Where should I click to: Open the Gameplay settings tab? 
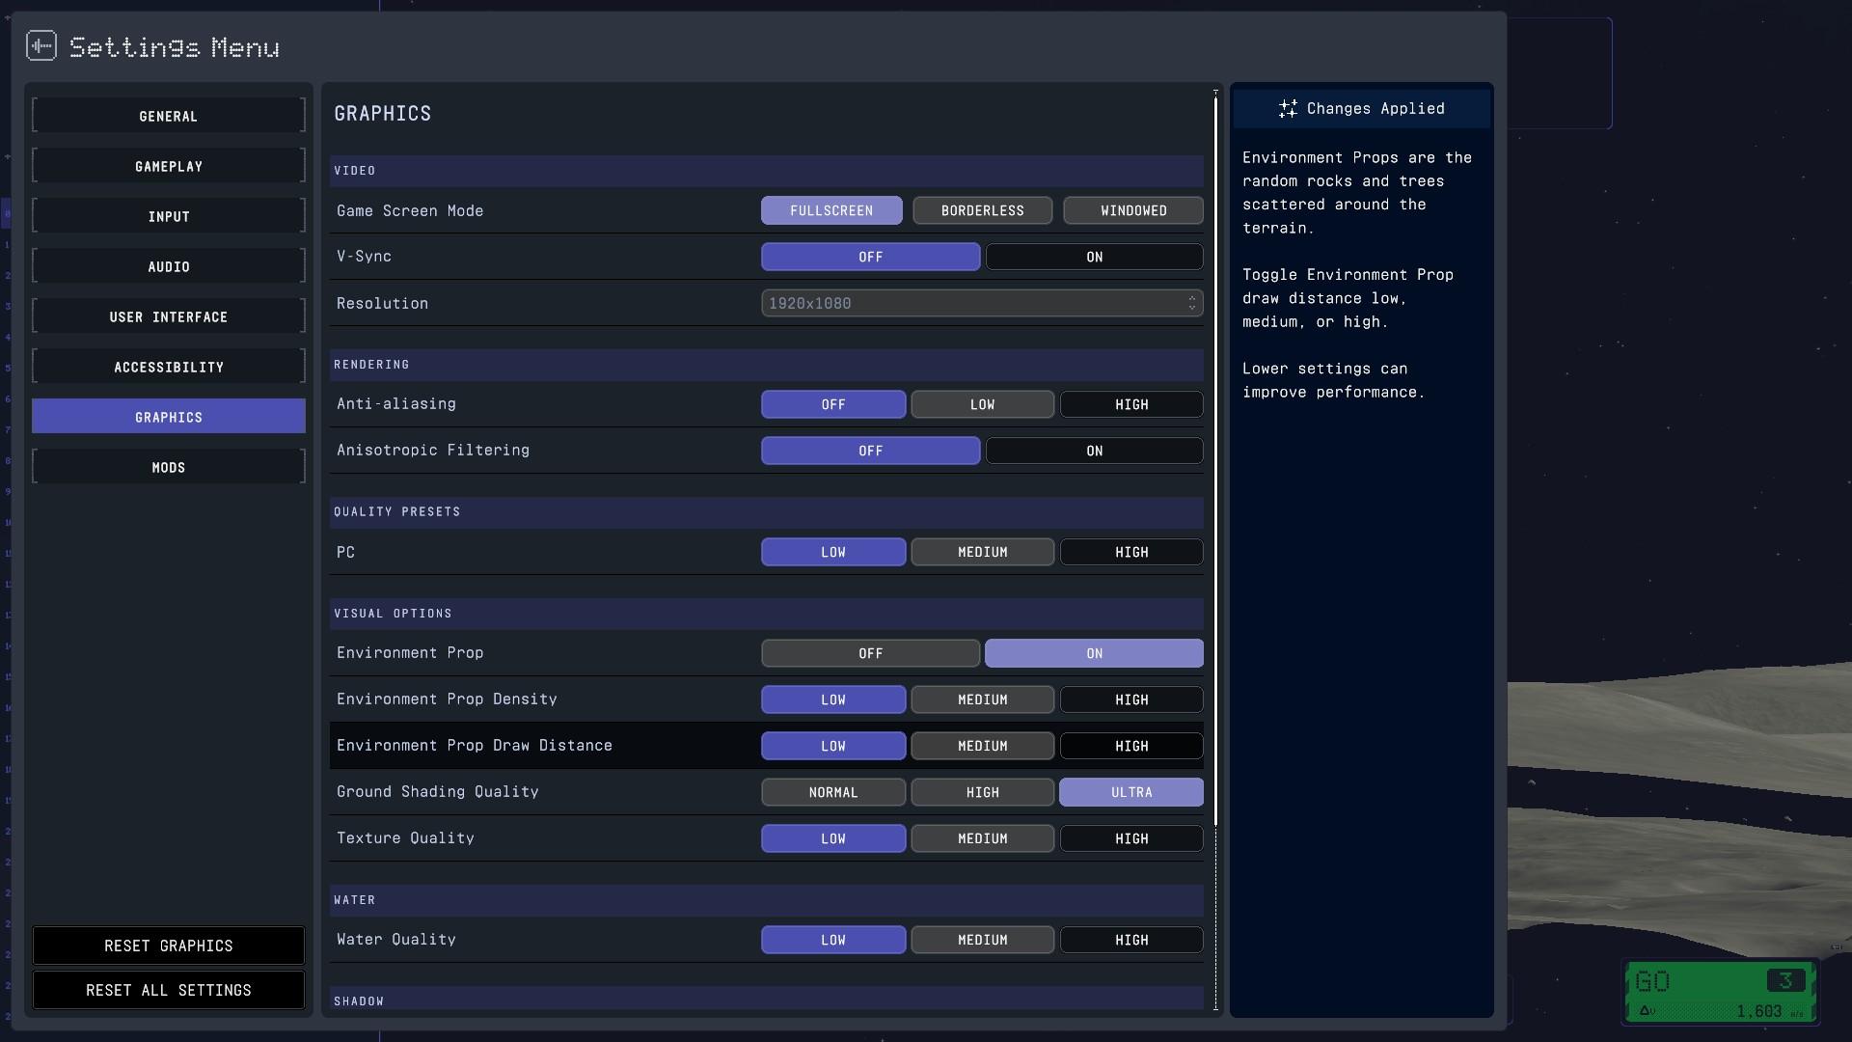pyautogui.click(x=169, y=166)
